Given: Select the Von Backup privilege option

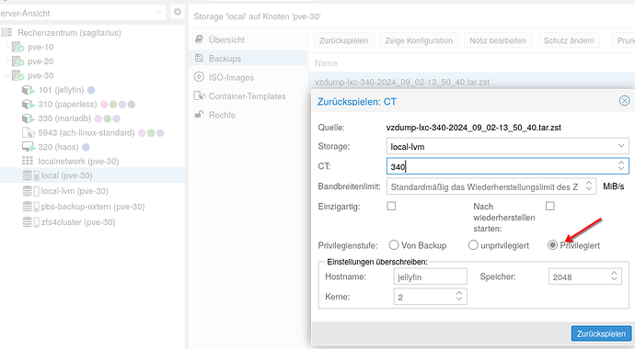Looking at the screenshot, I should click(394, 245).
